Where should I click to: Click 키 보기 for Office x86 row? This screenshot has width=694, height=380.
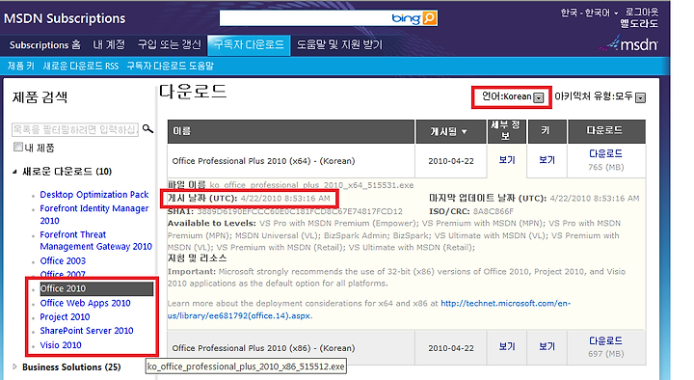547,347
